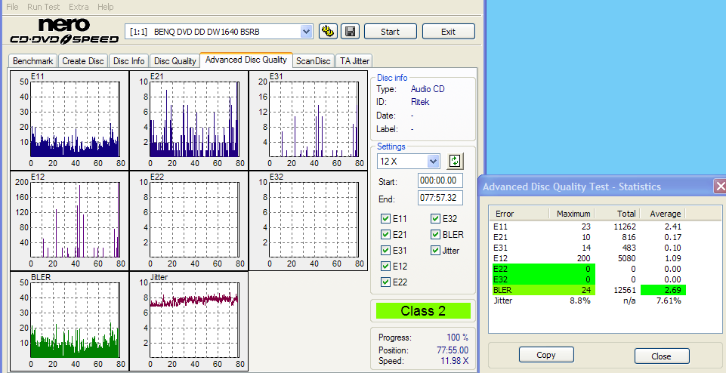Select the E31 row in Statistics
Screen dimensions: 726x373
[x=588, y=248]
